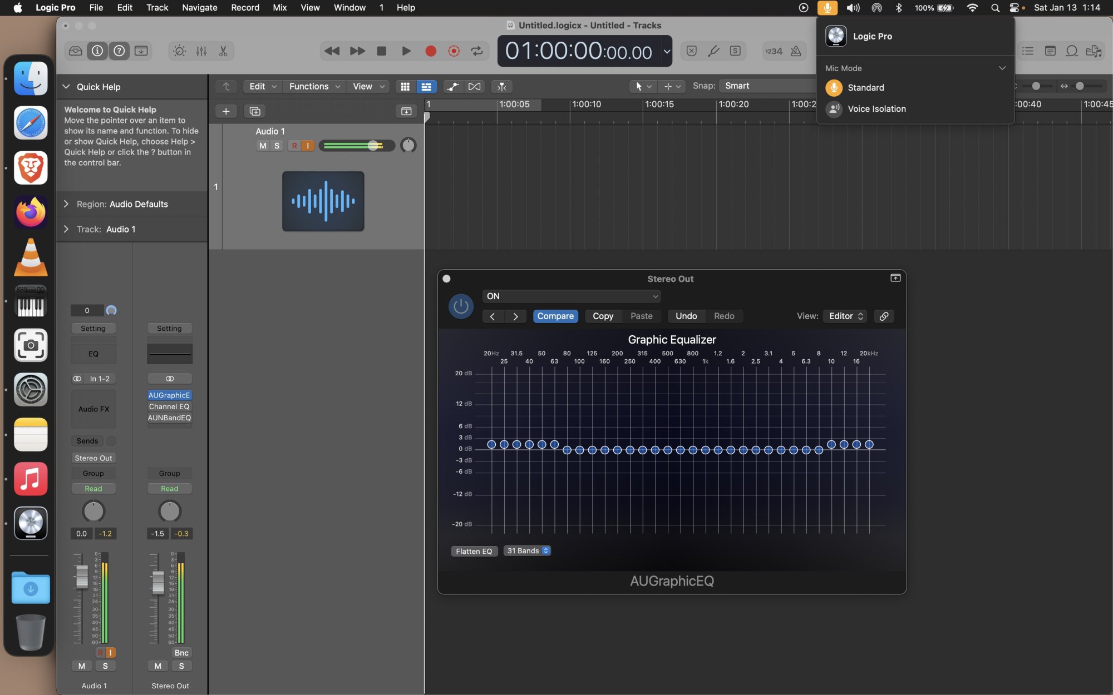1113x695 pixels.
Task: Toggle the Metronome button
Action: point(796,51)
